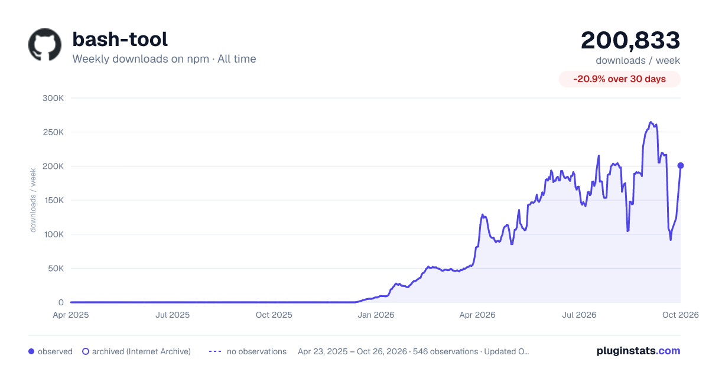The height and width of the screenshot is (372, 709).
Task: Click the Oct 2026 x-axis label
Action: [680, 315]
